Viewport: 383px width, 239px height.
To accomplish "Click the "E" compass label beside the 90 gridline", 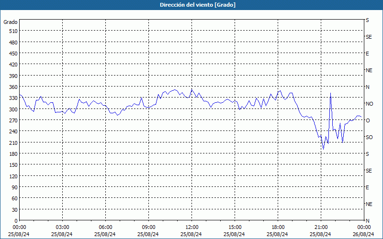I will pyautogui.click(x=367, y=187).
